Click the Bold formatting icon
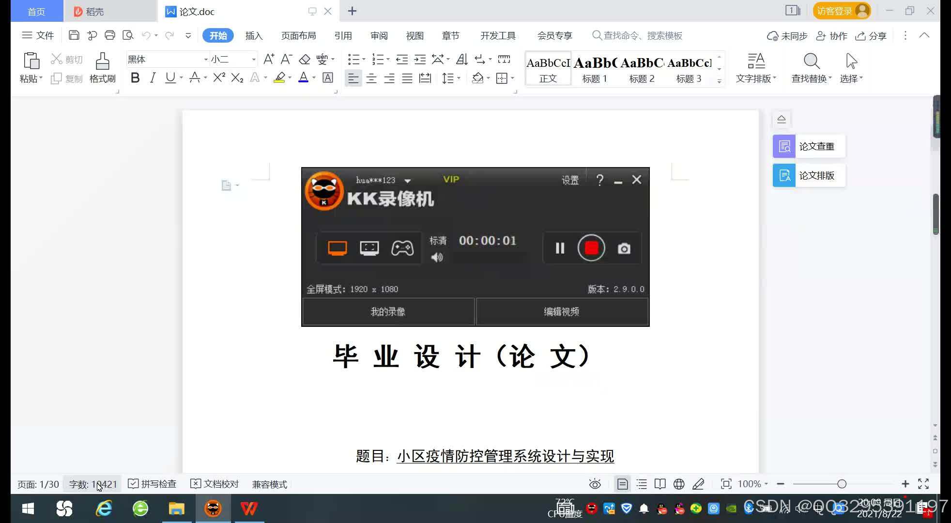The image size is (951, 523). point(135,78)
